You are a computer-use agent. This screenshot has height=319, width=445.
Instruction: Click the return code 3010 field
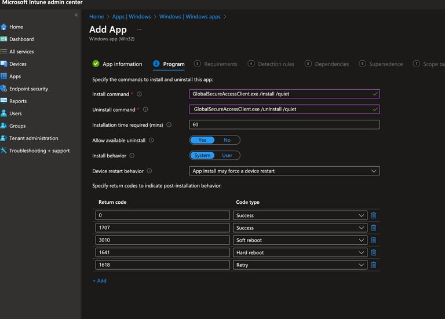point(163,240)
